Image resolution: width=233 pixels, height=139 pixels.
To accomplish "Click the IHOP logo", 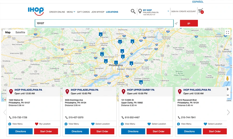I will pyautogui.click(x=36, y=11).
